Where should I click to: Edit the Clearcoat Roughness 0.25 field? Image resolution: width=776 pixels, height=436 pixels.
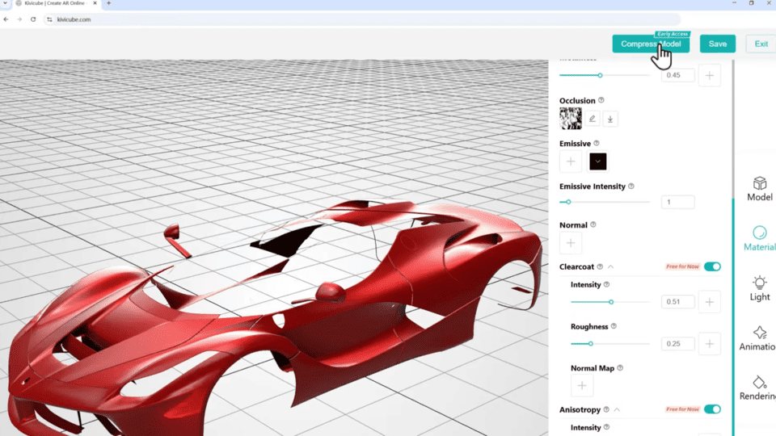pos(677,344)
